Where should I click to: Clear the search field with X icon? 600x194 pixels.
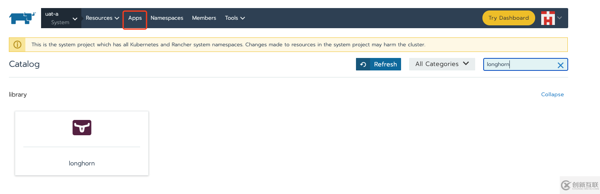[x=560, y=65]
